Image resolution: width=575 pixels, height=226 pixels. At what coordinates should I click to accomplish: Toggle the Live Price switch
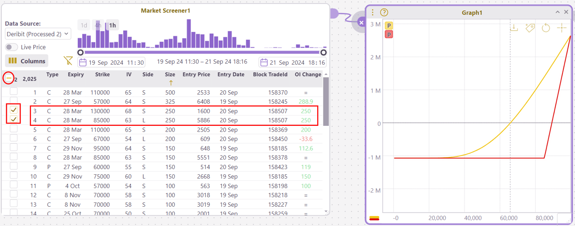click(x=12, y=47)
